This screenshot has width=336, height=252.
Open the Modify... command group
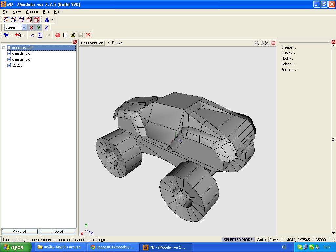(x=288, y=58)
